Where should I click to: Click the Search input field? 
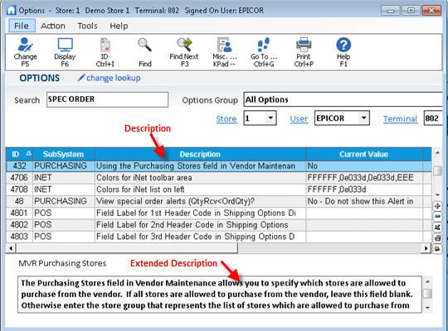coord(107,99)
